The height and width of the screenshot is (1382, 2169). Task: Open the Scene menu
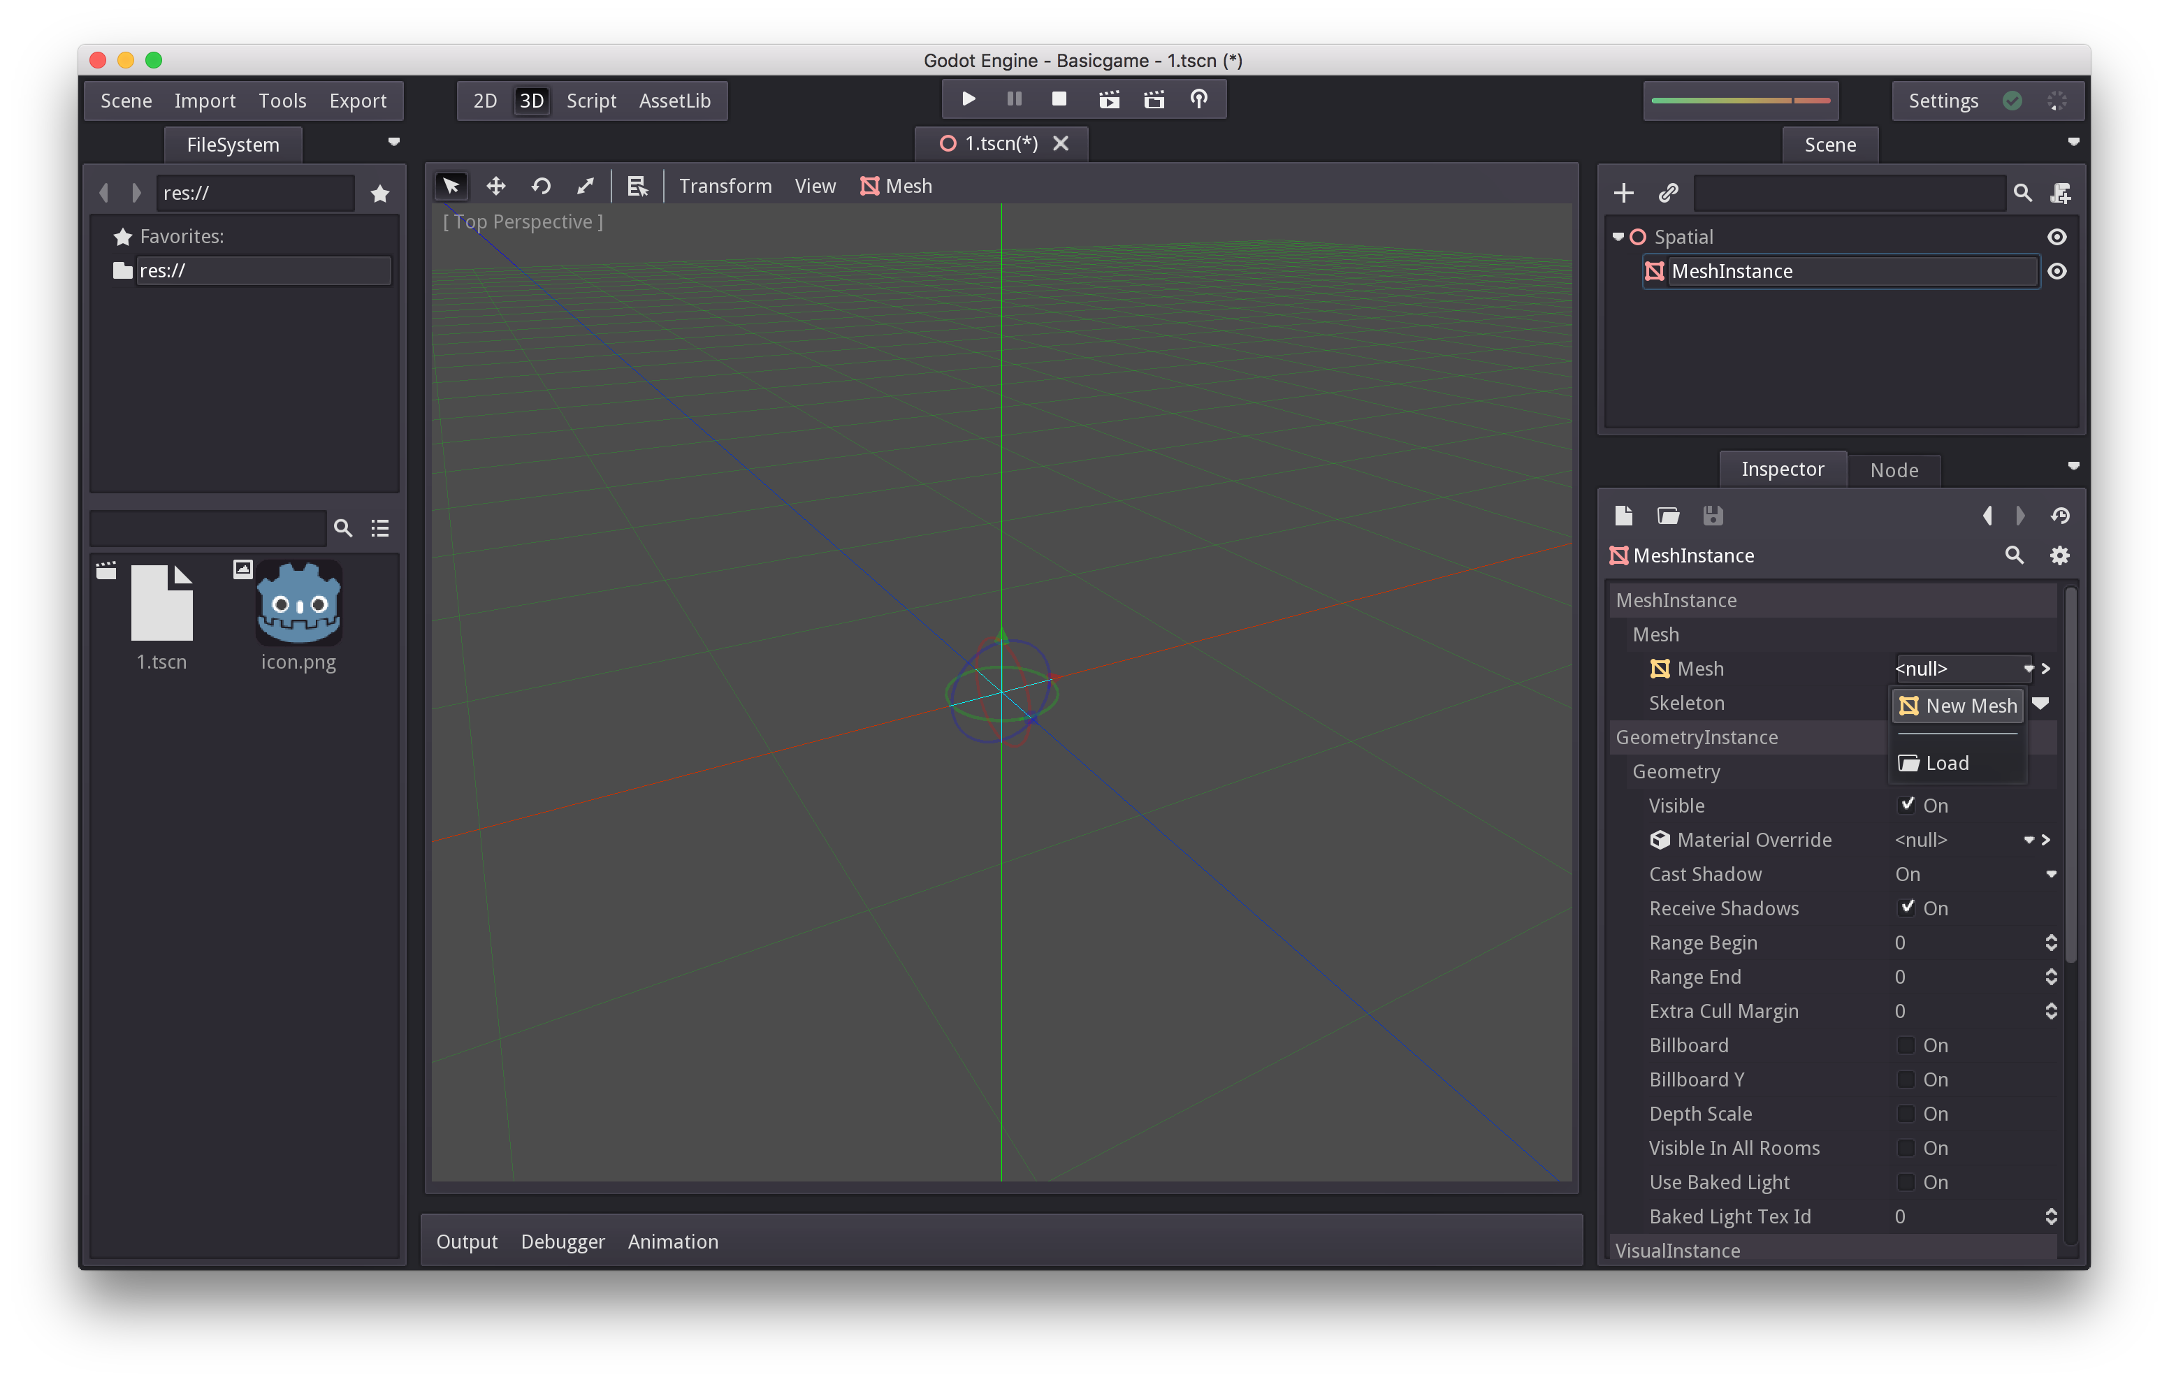[126, 100]
